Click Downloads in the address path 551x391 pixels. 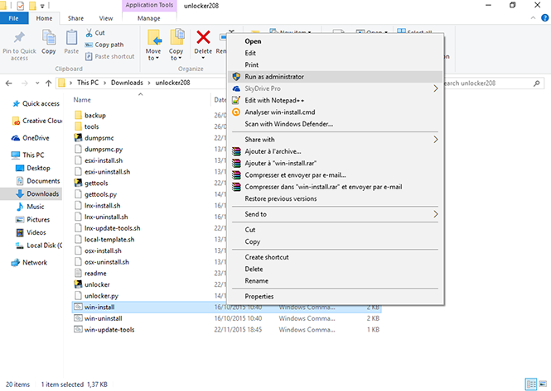127,83
